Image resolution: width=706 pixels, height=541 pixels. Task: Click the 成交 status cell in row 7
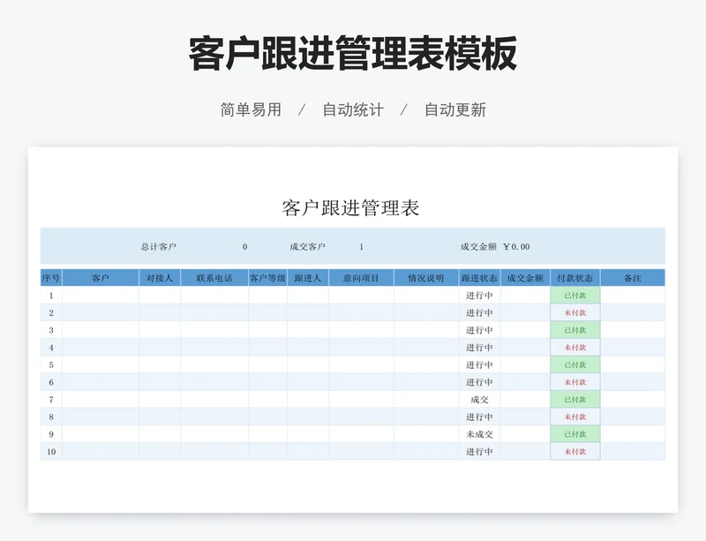pyautogui.click(x=479, y=400)
